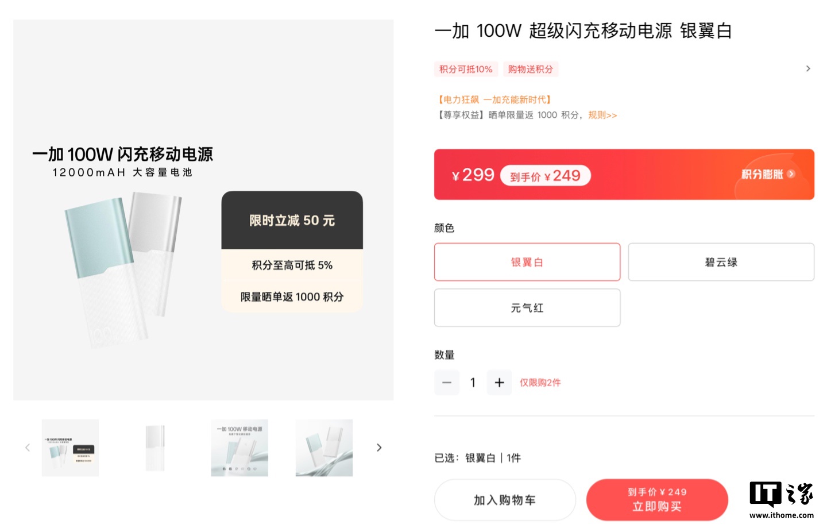This screenshot has height=528, width=827.
Task: Open 积分膨胀 arrow in price banner
Action: 791,174
